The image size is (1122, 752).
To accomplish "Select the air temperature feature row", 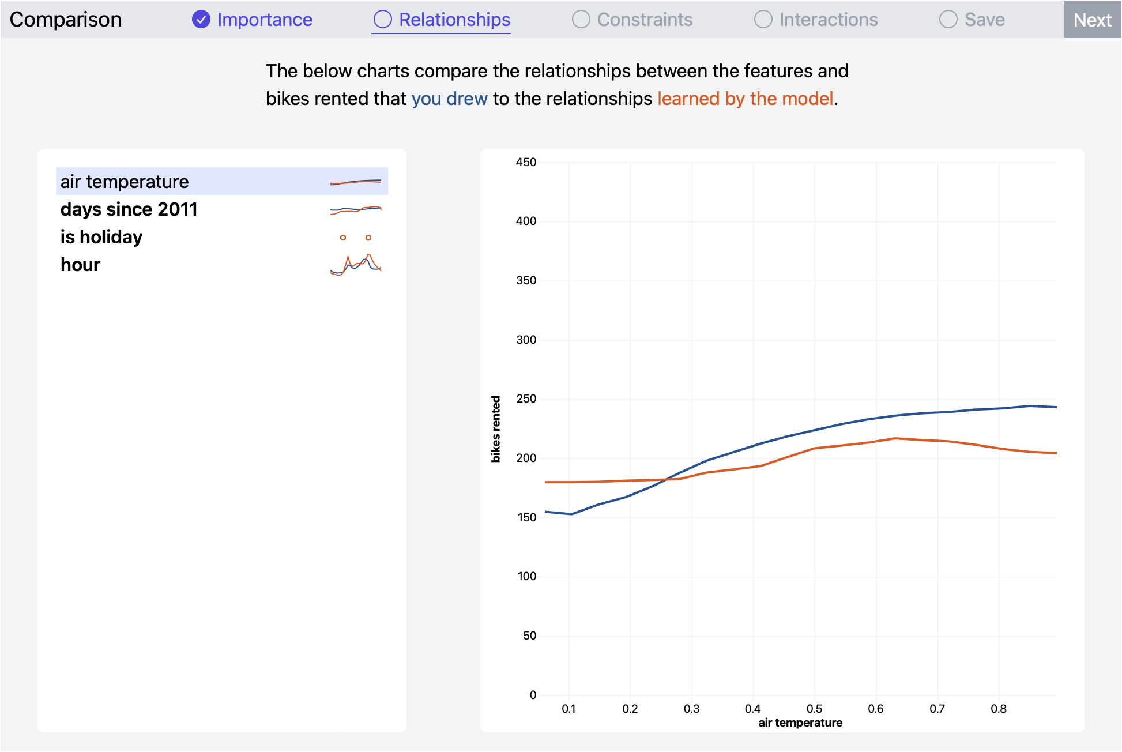I will [x=125, y=182].
